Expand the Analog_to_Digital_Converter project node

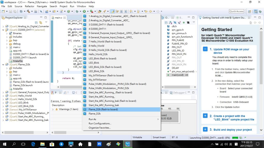3,26
